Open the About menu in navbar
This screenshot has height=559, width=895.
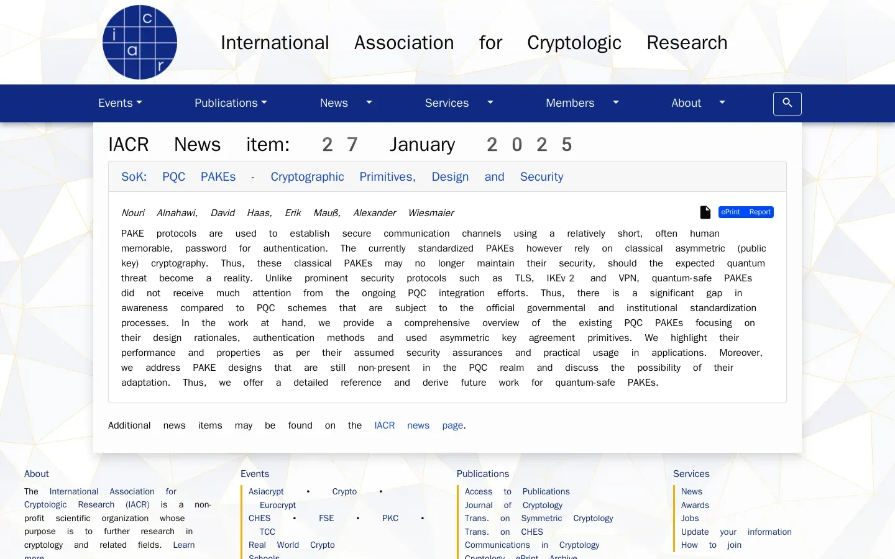pos(686,103)
